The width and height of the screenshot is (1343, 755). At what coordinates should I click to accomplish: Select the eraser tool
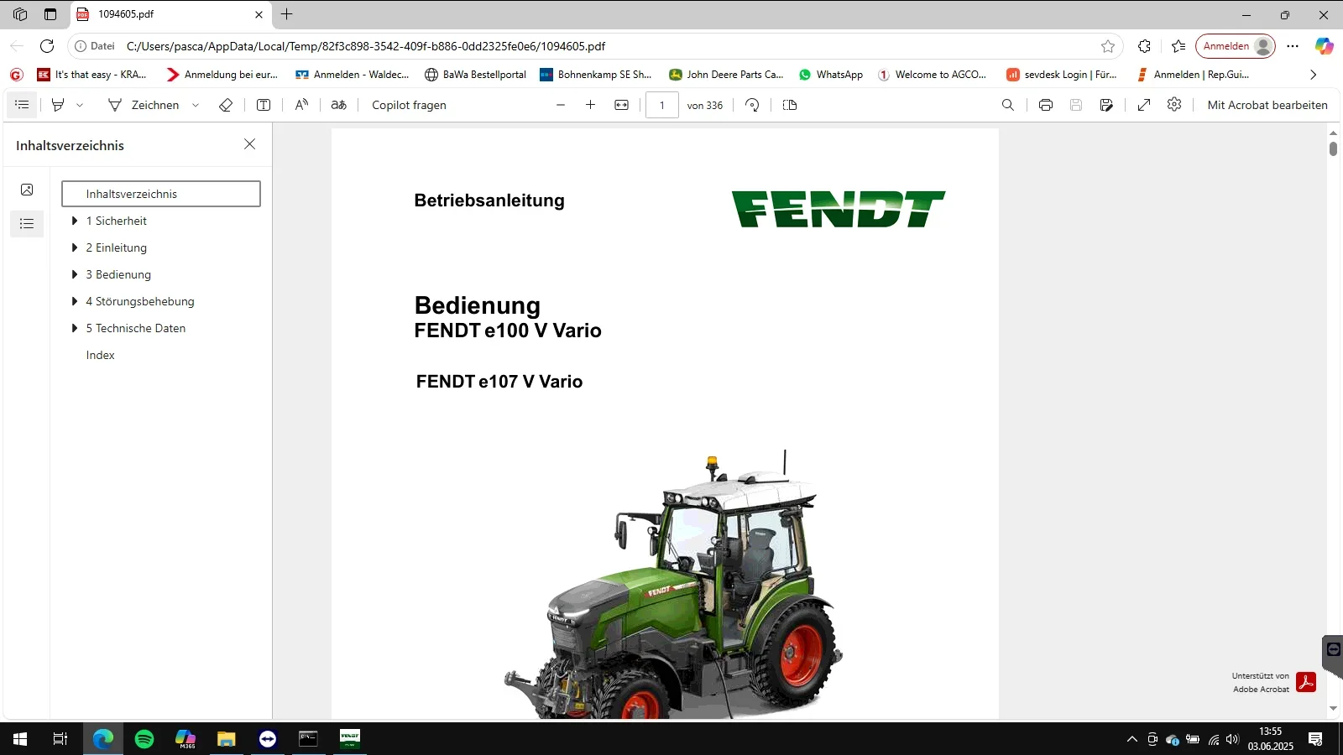(x=226, y=105)
